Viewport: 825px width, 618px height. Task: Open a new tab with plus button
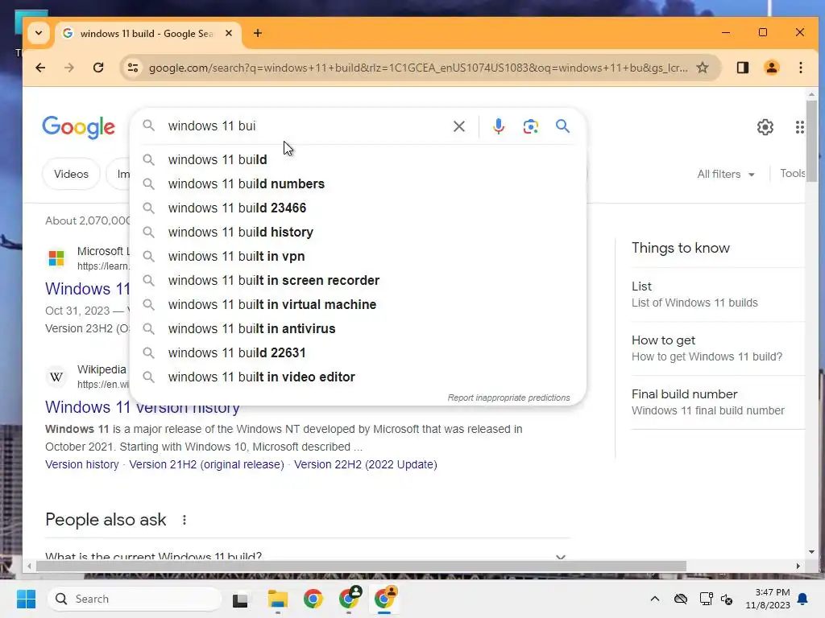[257, 33]
